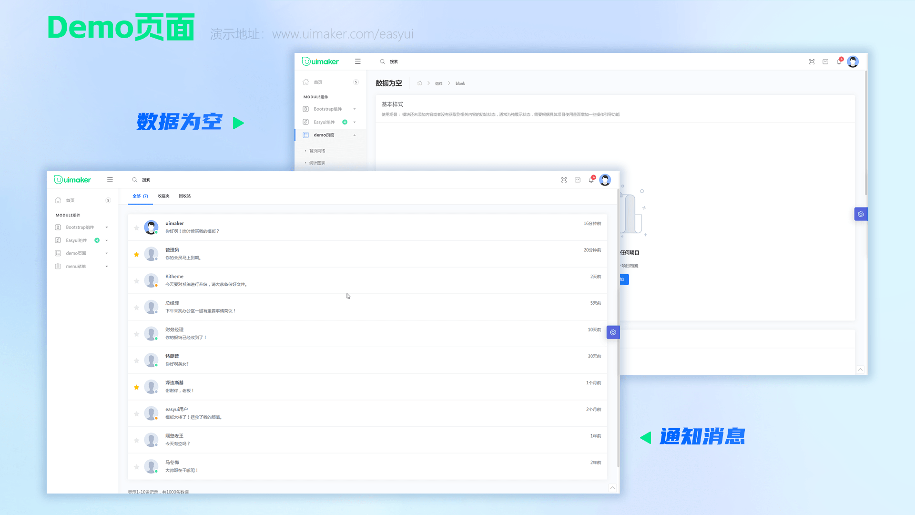Open 首页风格 submenu link
This screenshot has width=915, height=515.
point(317,151)
